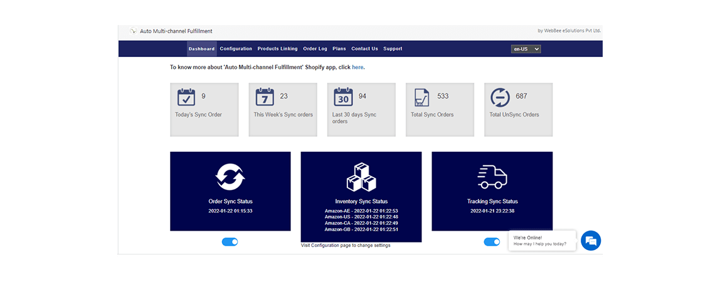Image resolution: width=720 pixels, height=282 pixels.
Task: Click the Total UnSync Orders card
Action: 519,110
